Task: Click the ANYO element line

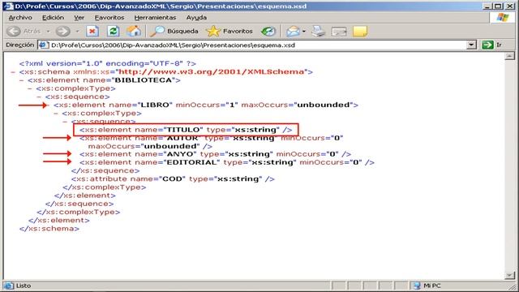Action: coord(215,154)
